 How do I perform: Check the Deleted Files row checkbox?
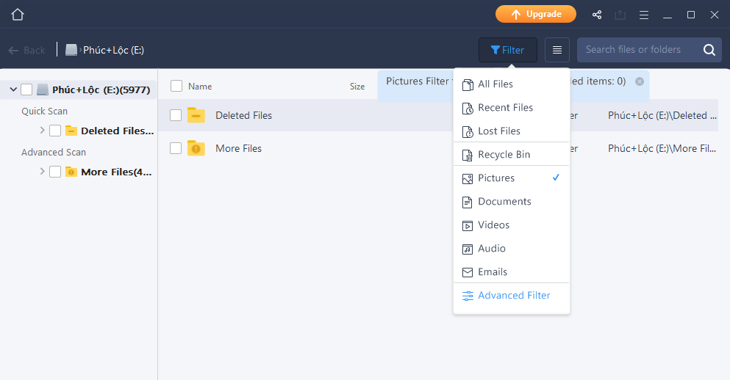[176, 115]
